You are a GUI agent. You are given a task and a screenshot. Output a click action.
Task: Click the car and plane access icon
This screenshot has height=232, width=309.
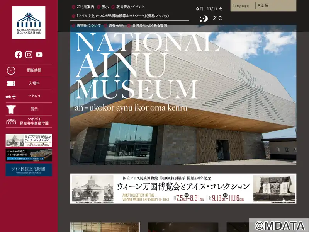click(11, 96)
